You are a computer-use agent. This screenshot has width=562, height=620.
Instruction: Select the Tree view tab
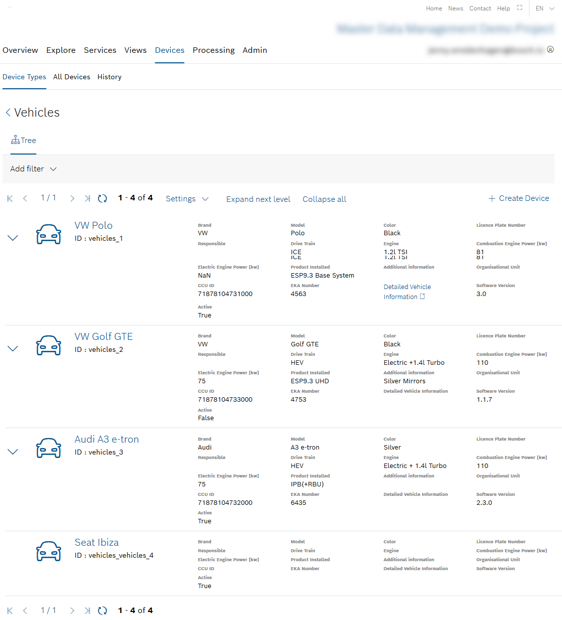pyautogui.click(x=23, y=141)
